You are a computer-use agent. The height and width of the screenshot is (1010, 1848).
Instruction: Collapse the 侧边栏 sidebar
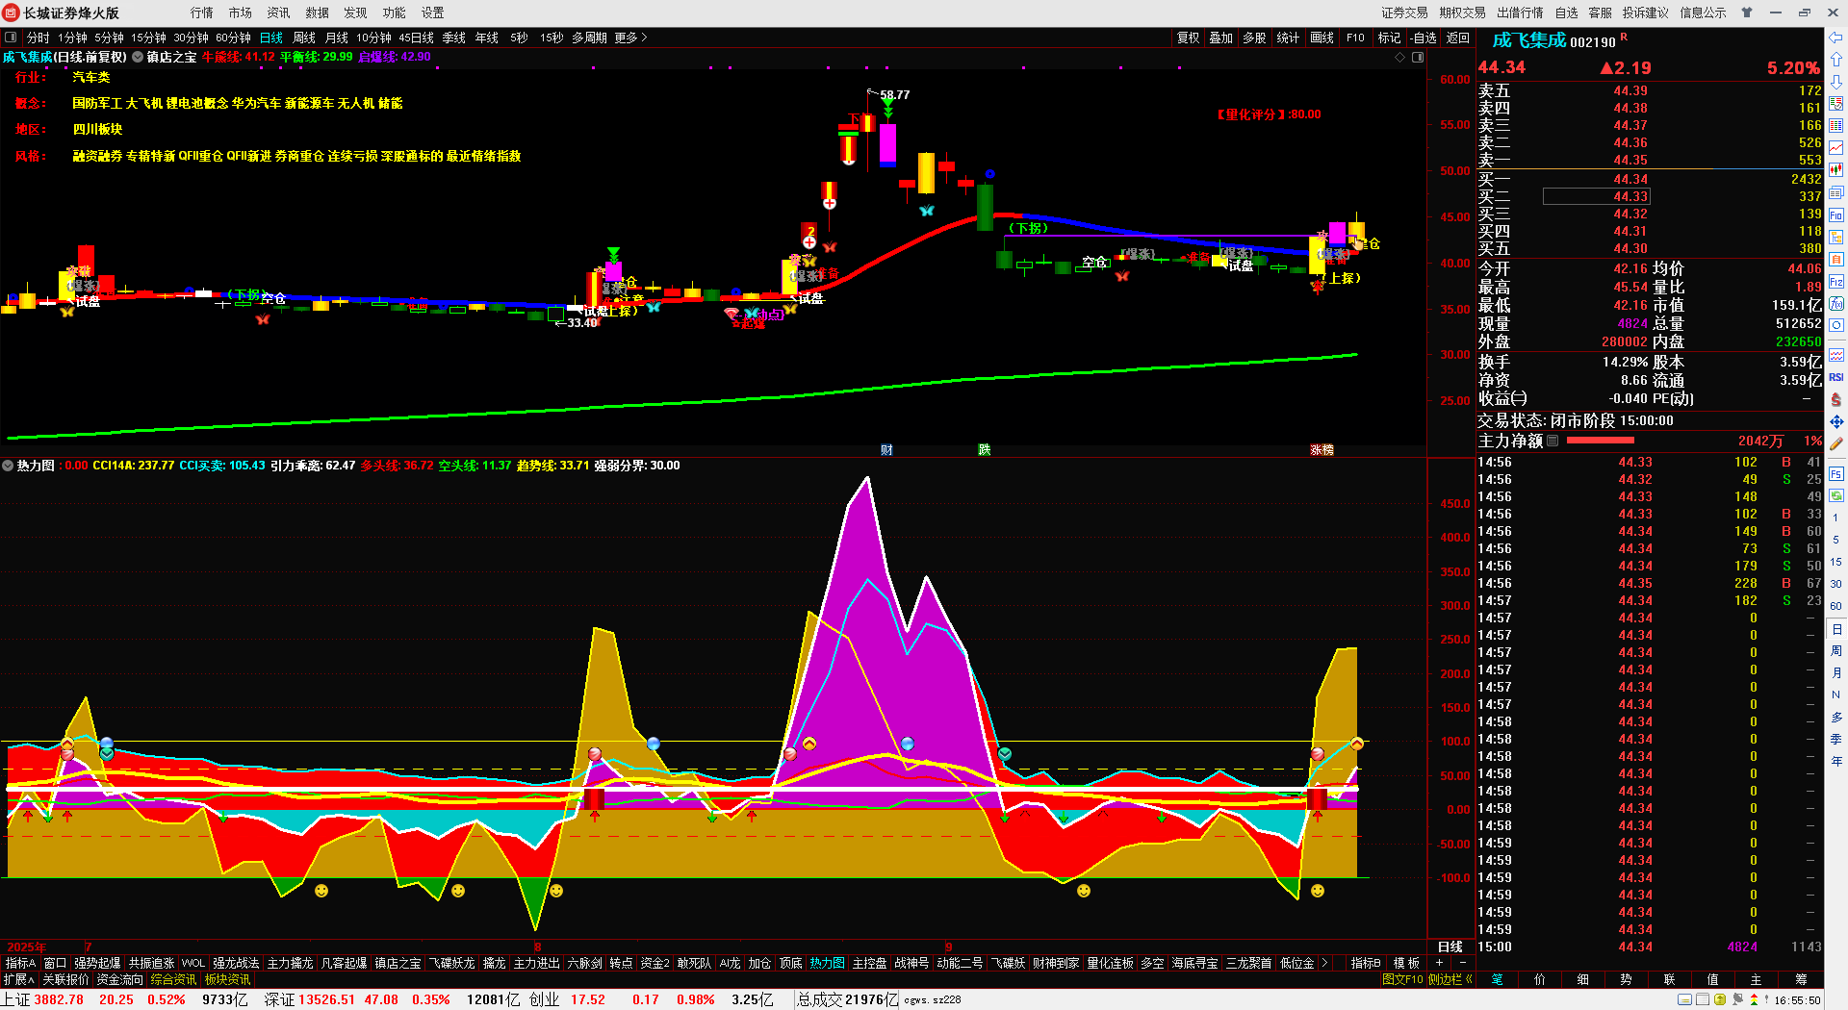[1451, 979]
